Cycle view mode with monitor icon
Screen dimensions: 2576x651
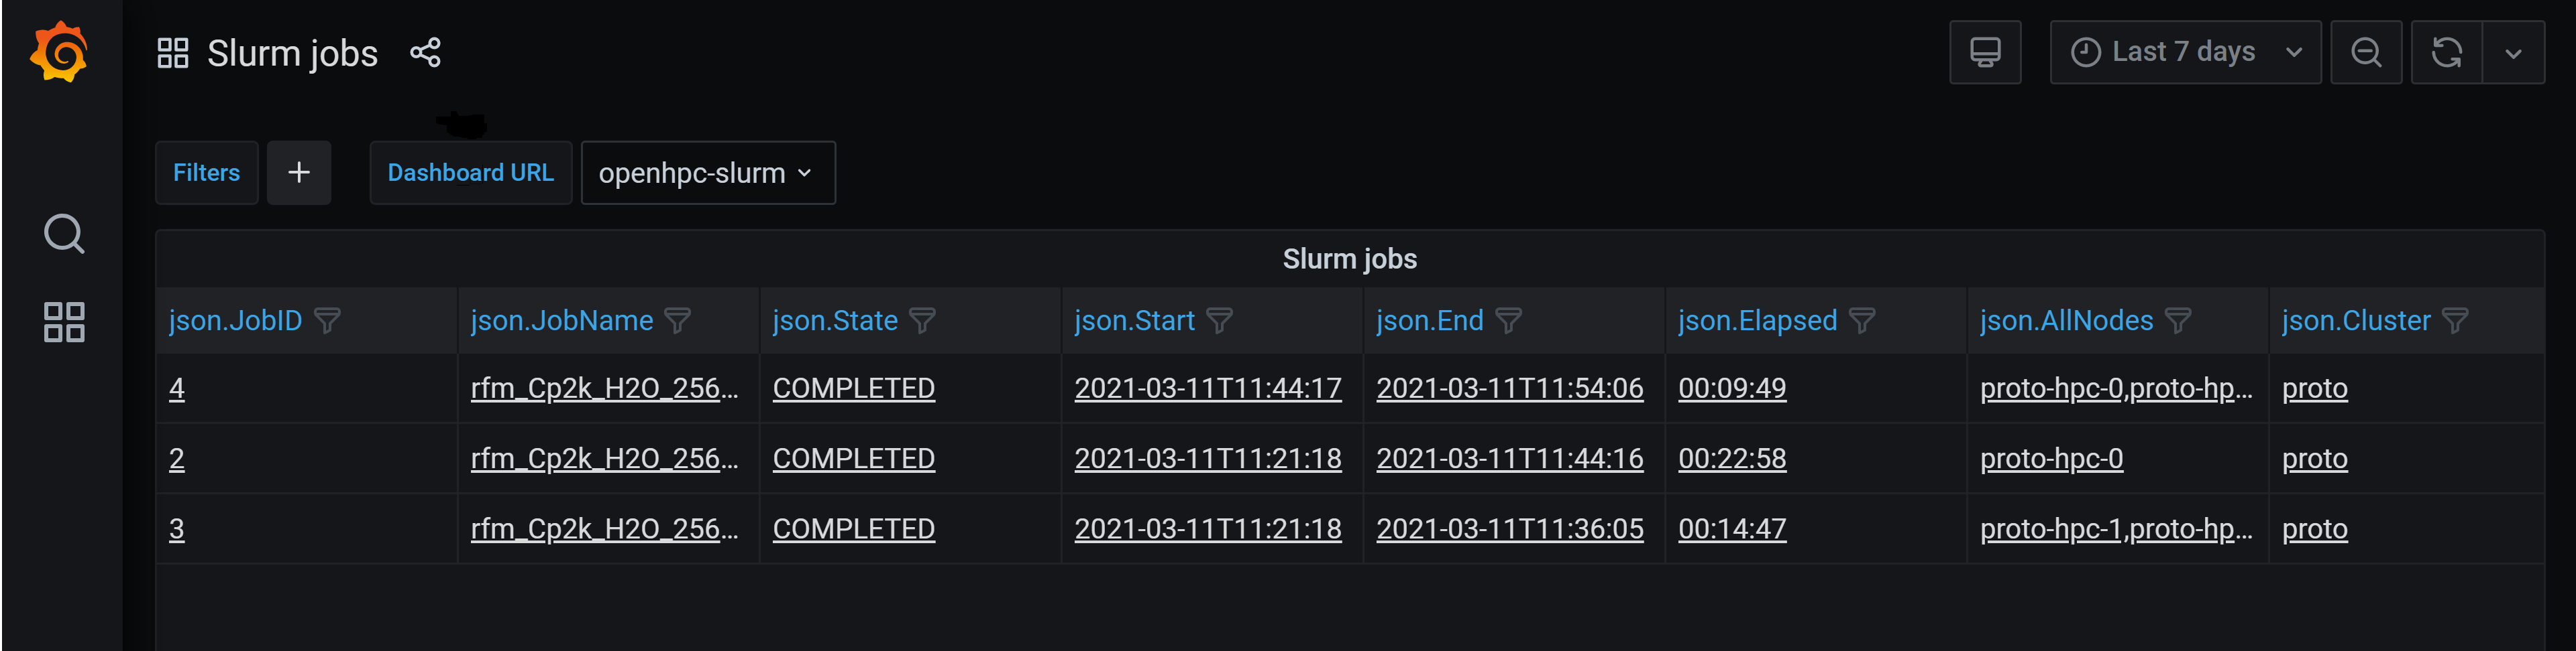click(x=1985, y=52)
